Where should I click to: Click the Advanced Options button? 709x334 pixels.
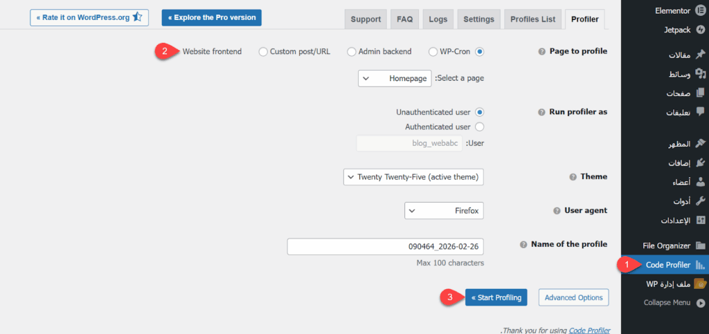pyautogui.click(x=573, y=297)
